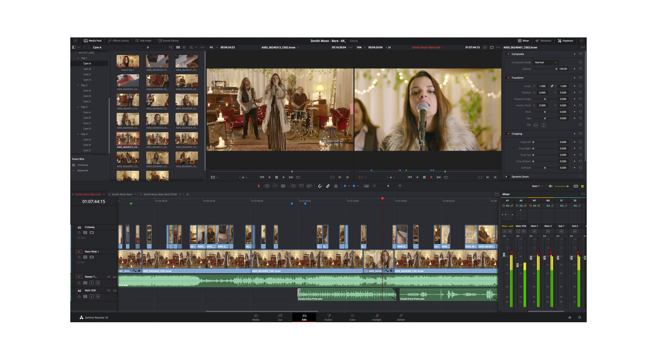The width and height of the screenshot is (657, 359).
Task: Collapse the Day 1 bin folder
Action: pos(78,58)
